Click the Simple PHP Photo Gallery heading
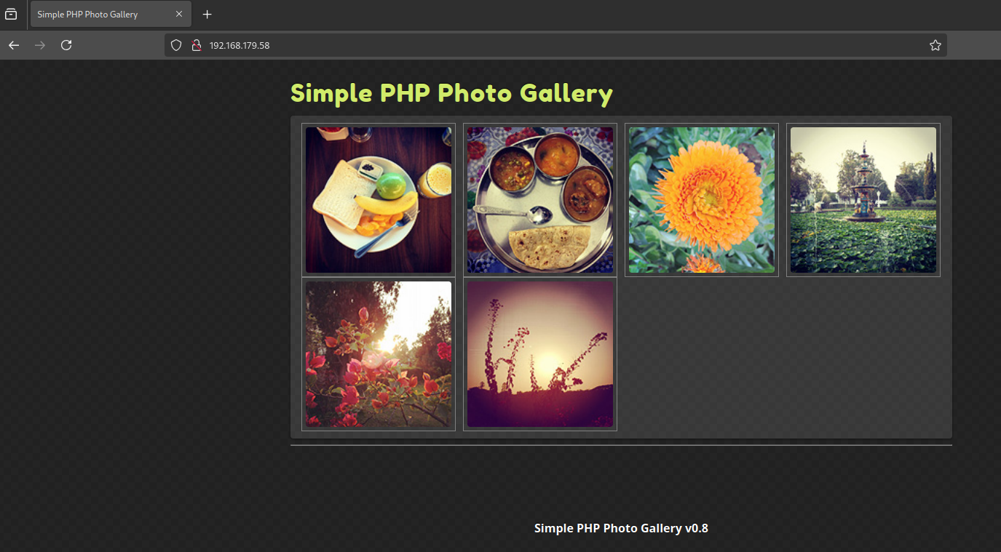 451,93
